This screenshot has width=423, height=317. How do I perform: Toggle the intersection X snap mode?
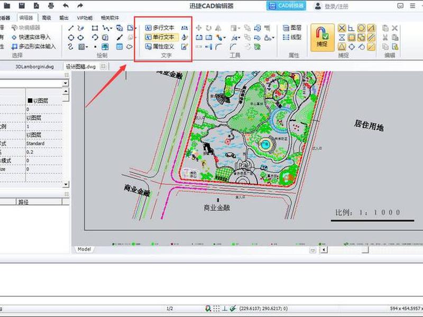point(342,28)
